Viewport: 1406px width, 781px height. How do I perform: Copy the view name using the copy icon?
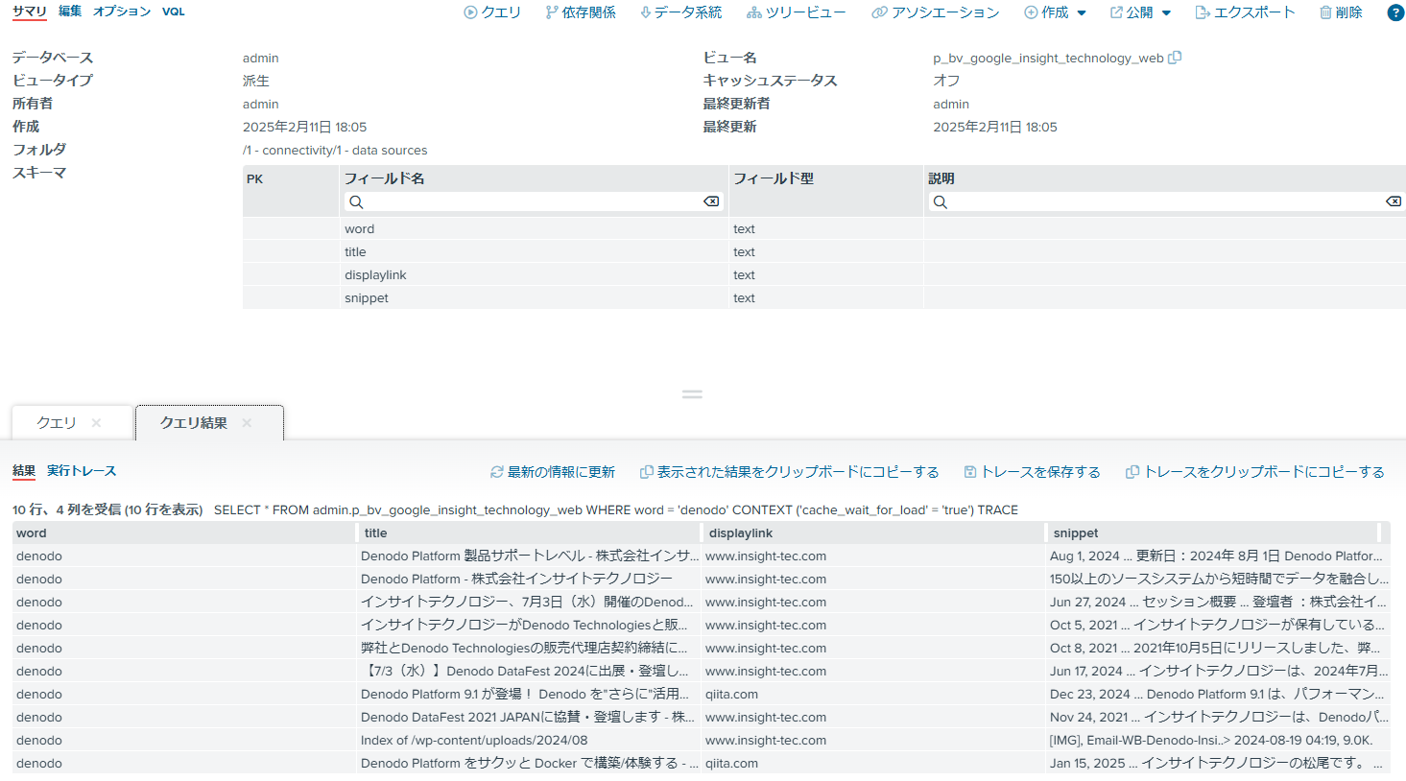1175,58
